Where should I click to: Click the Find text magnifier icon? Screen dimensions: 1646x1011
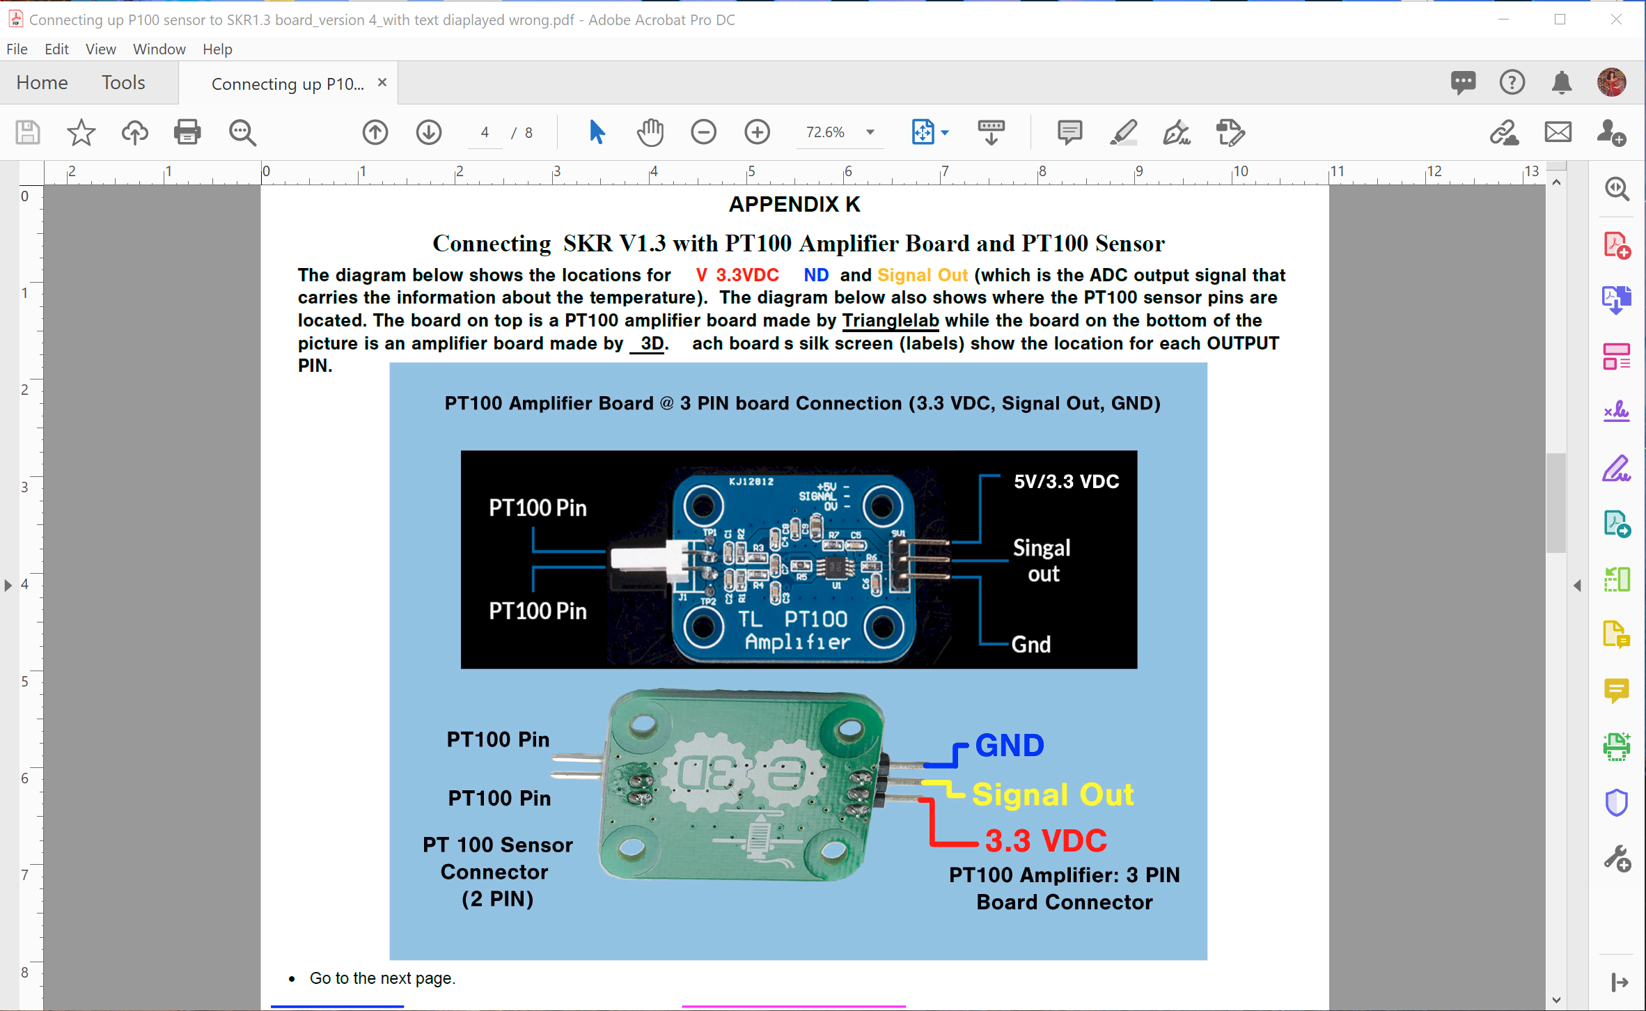point(242,132)
